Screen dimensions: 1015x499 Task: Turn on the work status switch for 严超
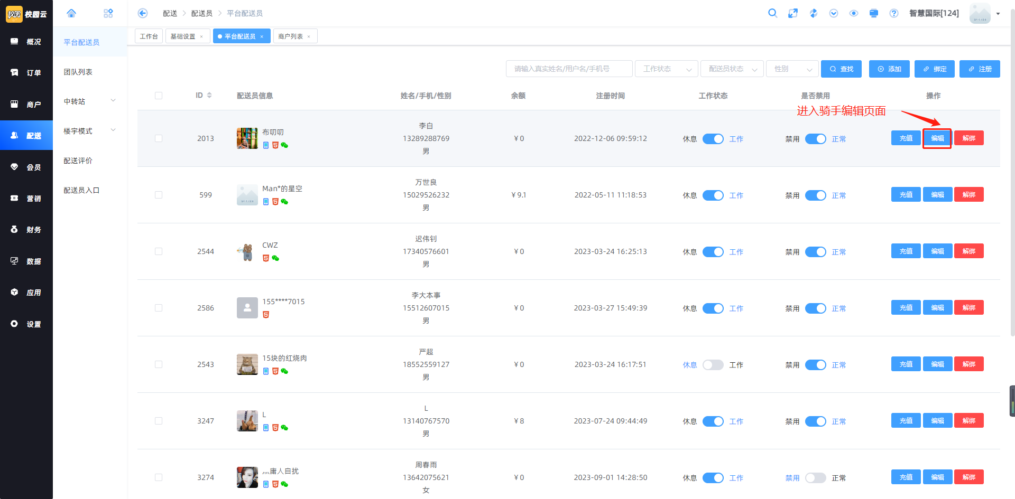(713, 365)
